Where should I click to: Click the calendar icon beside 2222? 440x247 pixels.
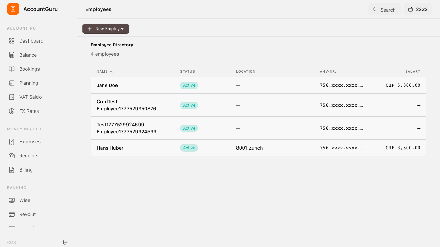point(410,9)
